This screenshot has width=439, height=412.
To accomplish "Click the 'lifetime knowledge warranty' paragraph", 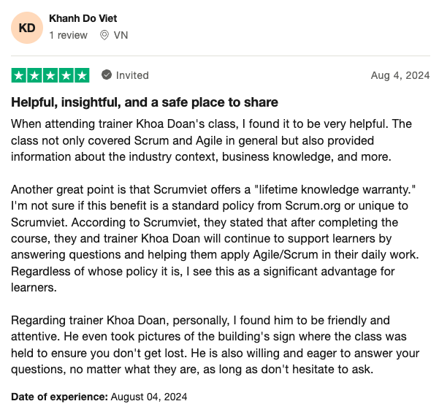I will (215, 239).
